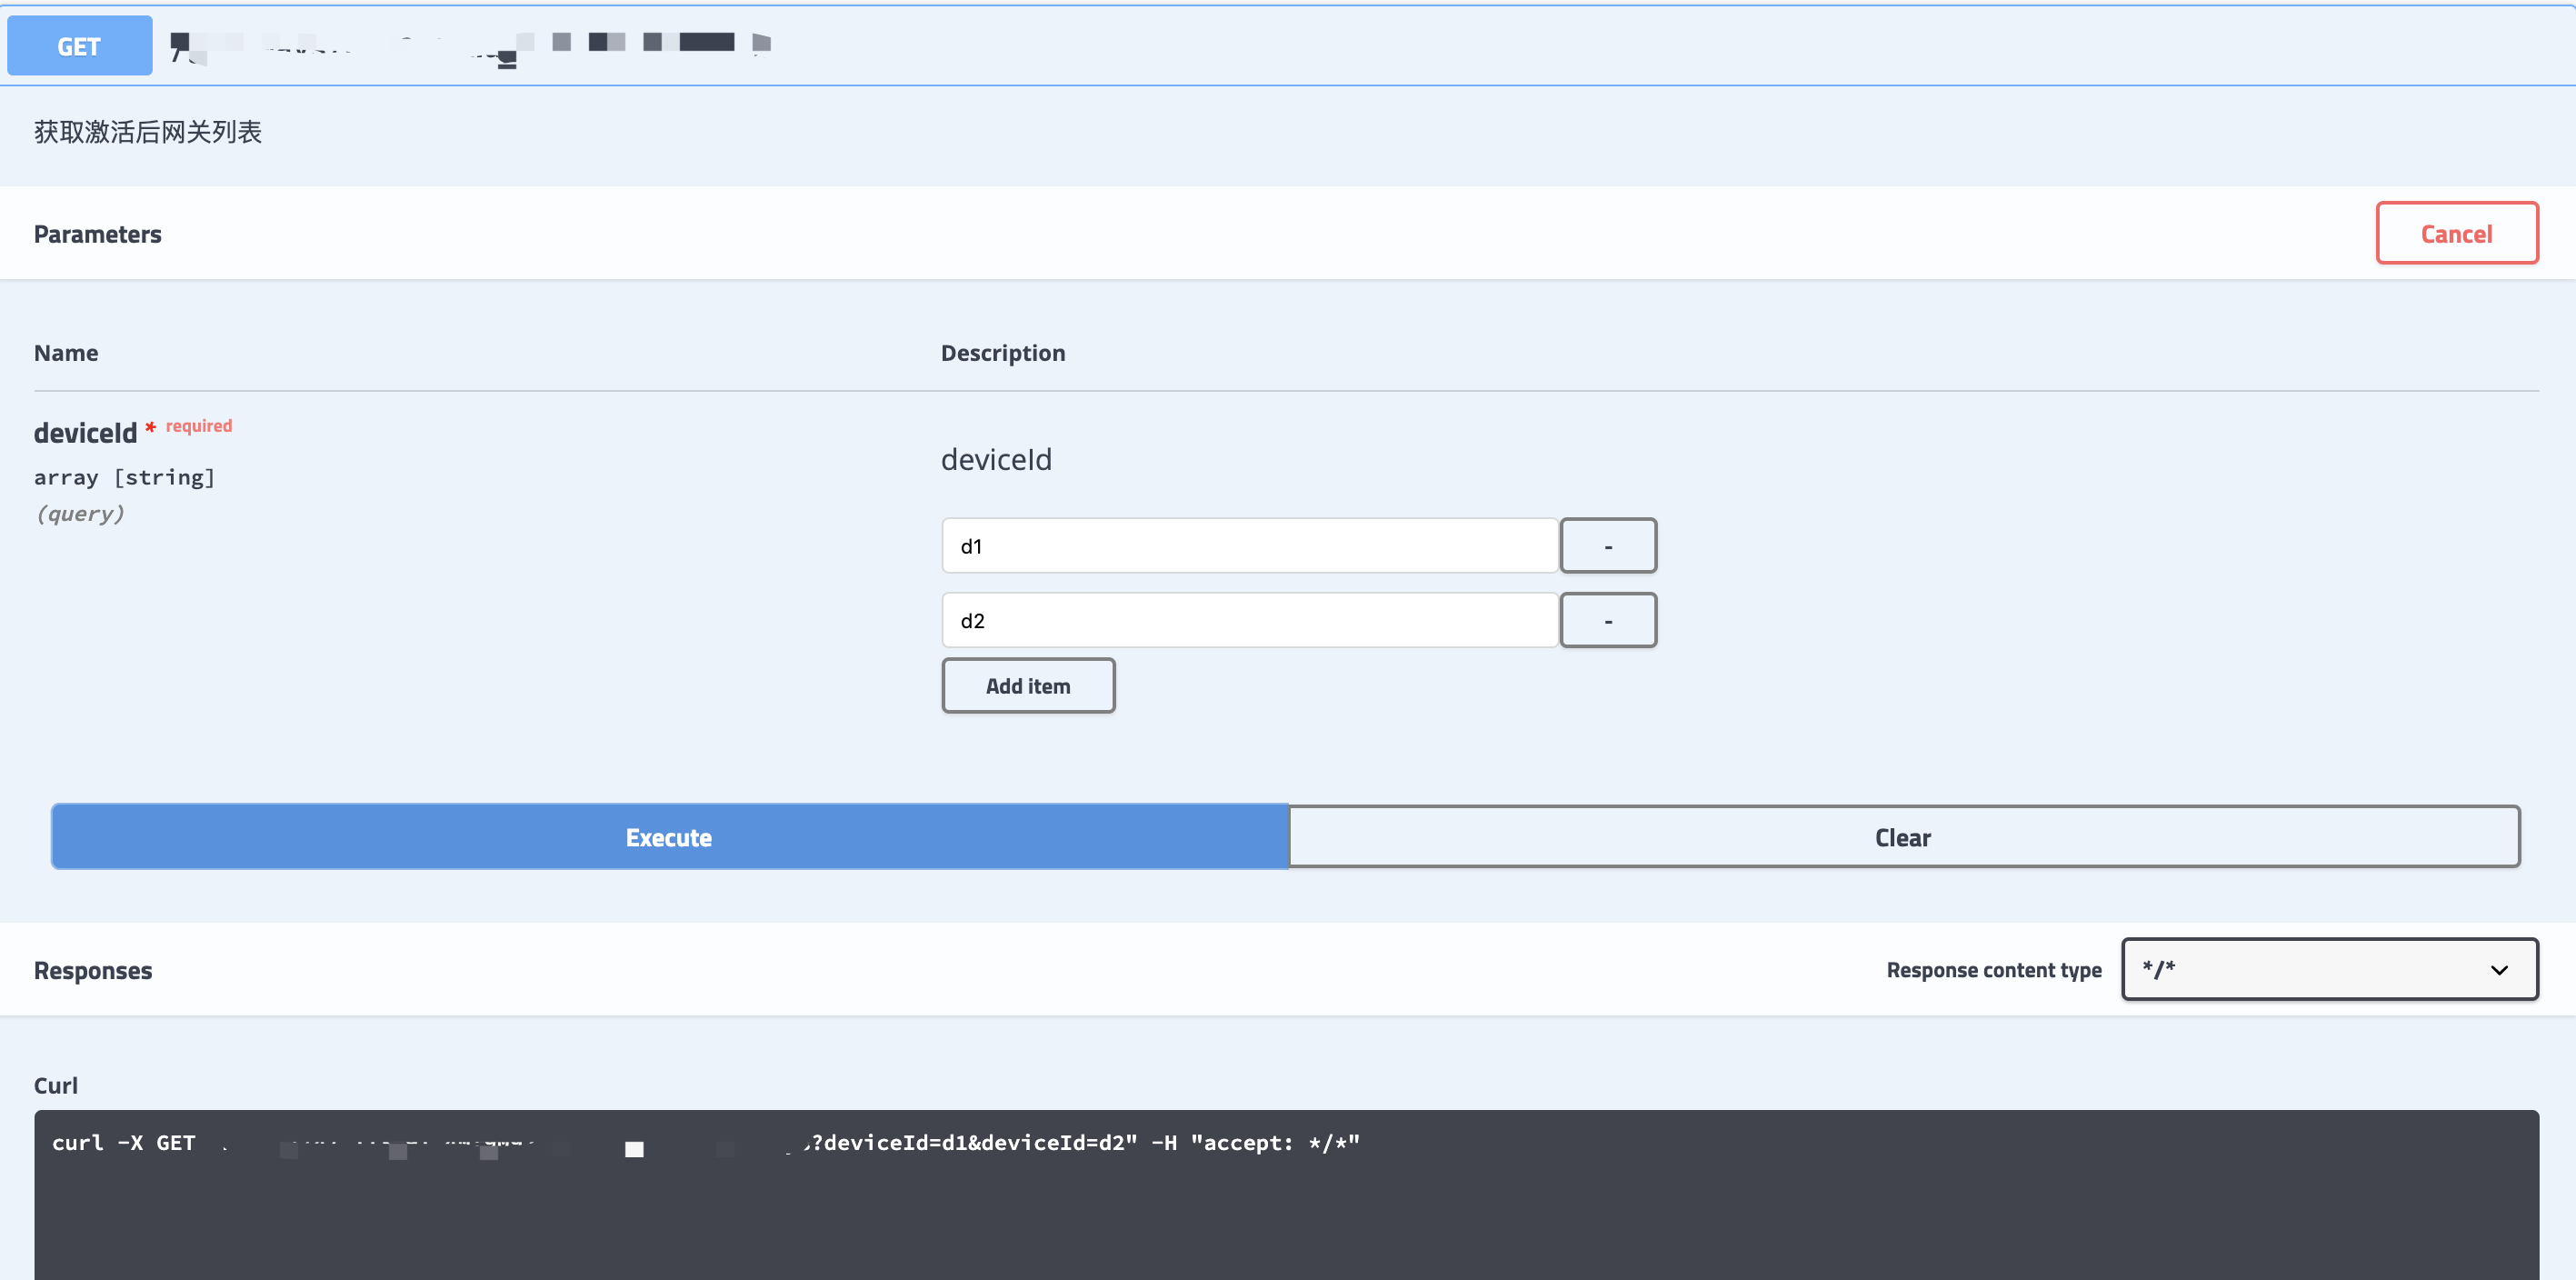Click the Add item button
This screenshot has height=1280, width=2576.
[1028, 686]
